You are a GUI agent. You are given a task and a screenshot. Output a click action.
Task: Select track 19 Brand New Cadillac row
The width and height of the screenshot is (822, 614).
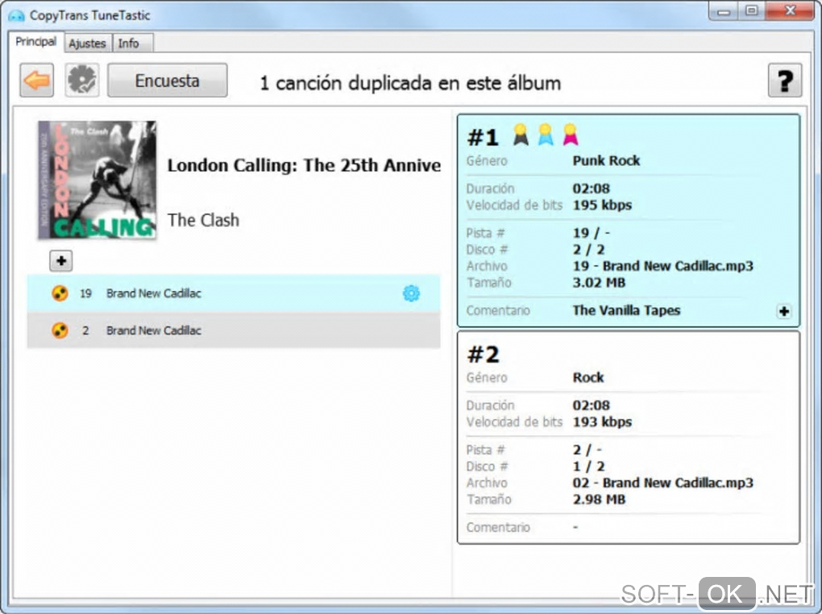pos(234,293)
